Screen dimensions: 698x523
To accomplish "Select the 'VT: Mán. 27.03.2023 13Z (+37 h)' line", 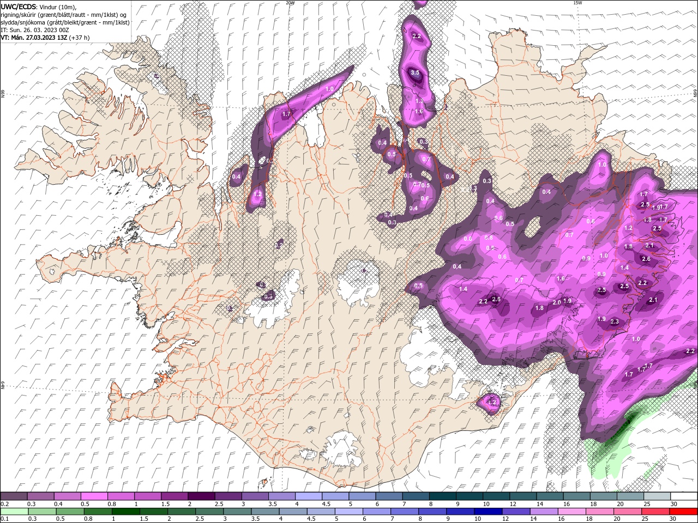I will point(45,38).
